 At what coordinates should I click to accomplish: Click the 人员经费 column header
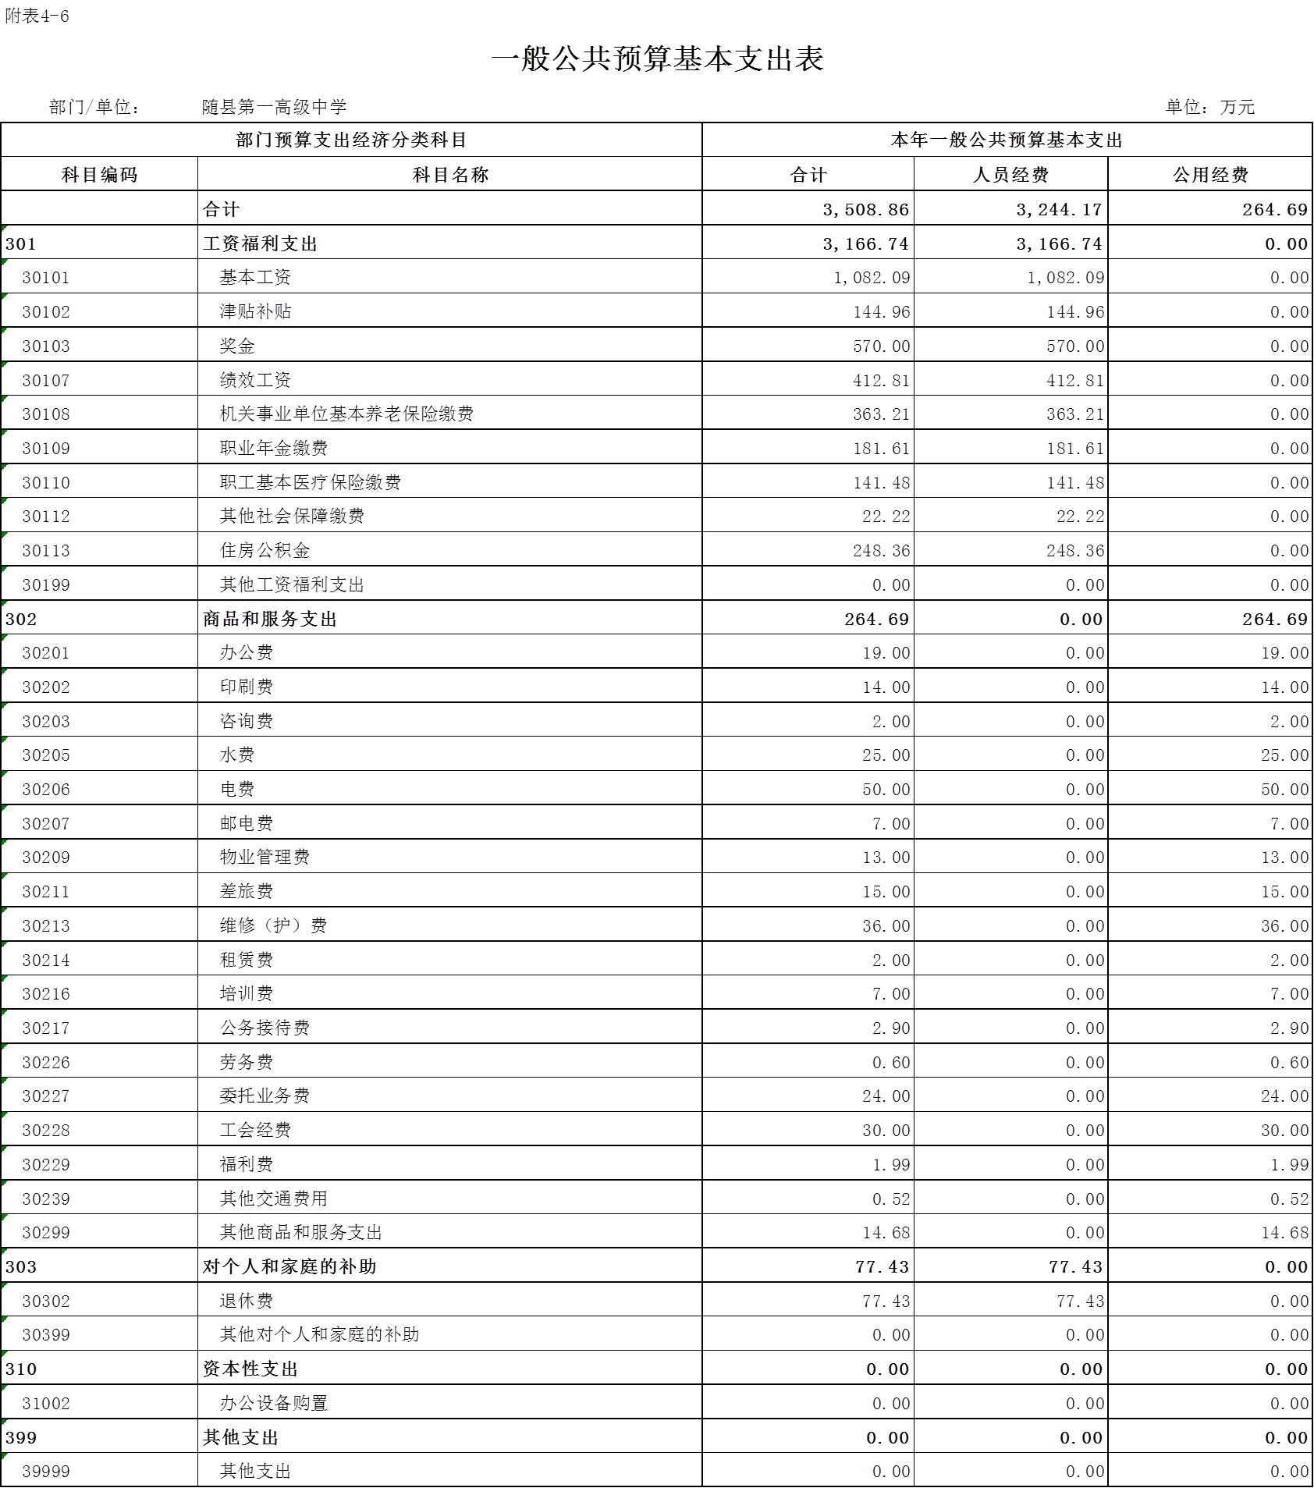1011,174
